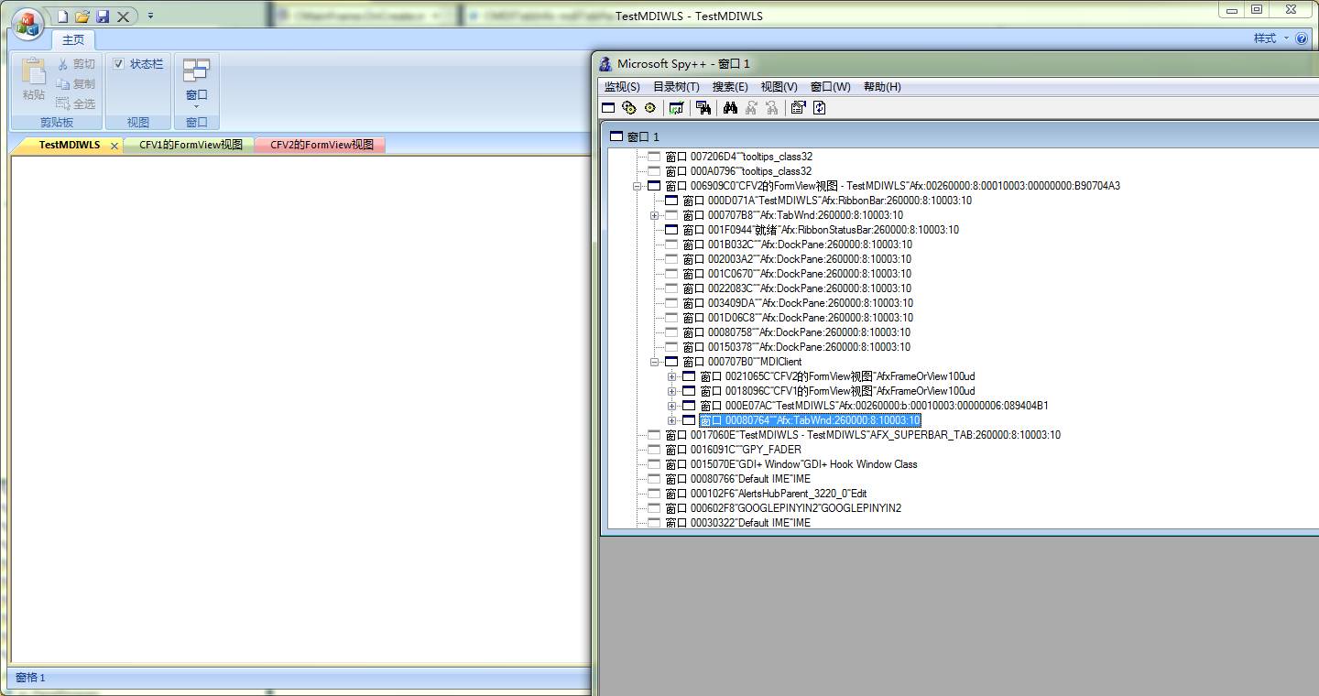Open the 监视(S) menu in Spy++

click(622, 87)
